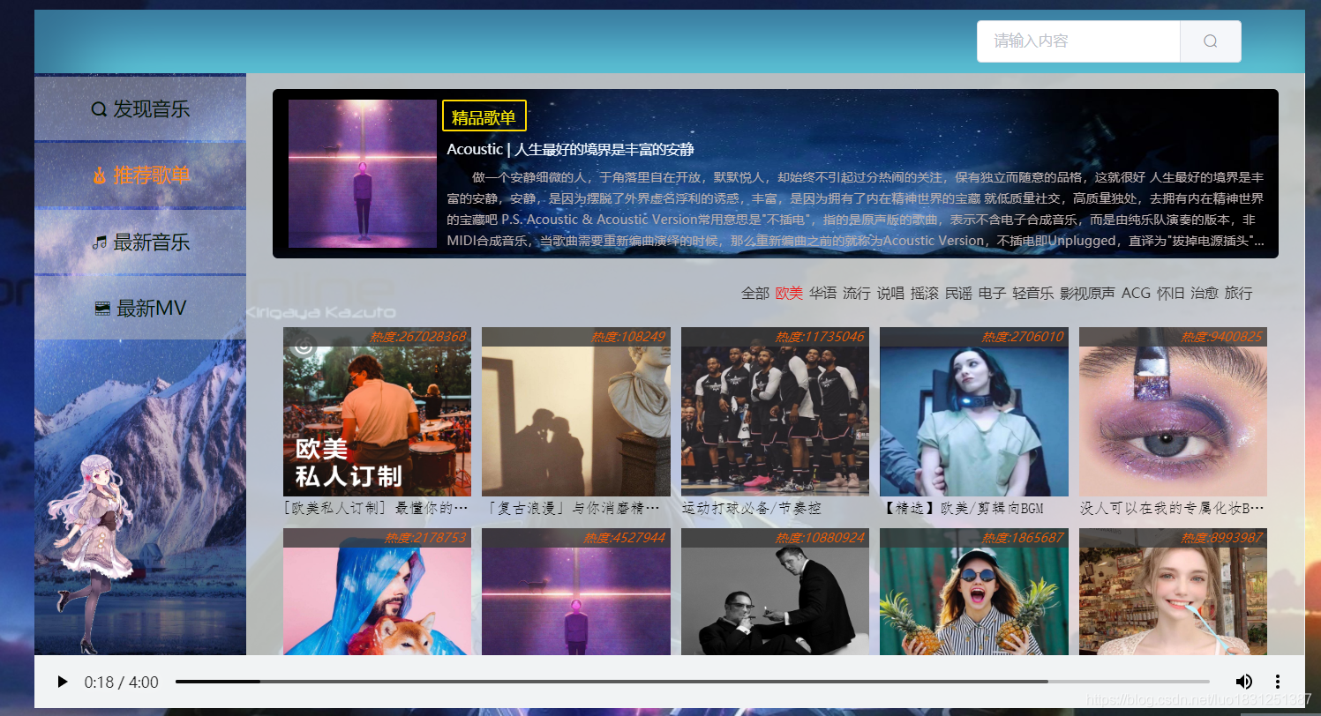Open the eye makeup playlist cover

pos(1173,412)
